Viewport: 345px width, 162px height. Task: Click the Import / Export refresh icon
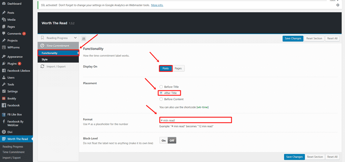42,66
